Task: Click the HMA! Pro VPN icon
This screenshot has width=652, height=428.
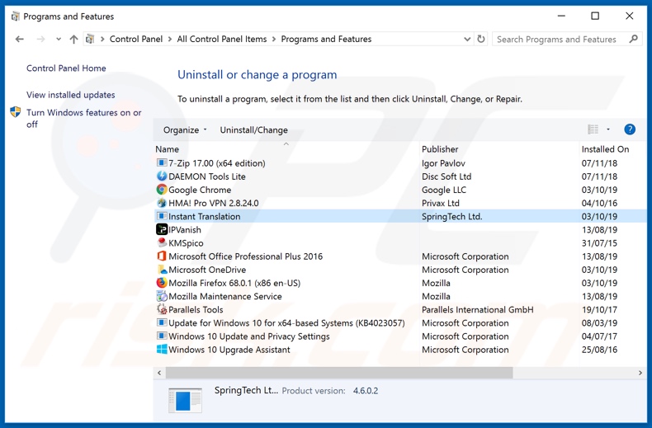Action: pyautogui.click(x=161, y=203)
